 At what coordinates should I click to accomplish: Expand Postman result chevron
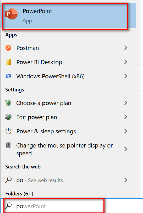point(126,48)
